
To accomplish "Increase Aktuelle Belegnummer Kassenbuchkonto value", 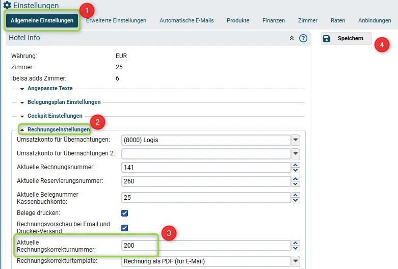I will coord(295,195).
